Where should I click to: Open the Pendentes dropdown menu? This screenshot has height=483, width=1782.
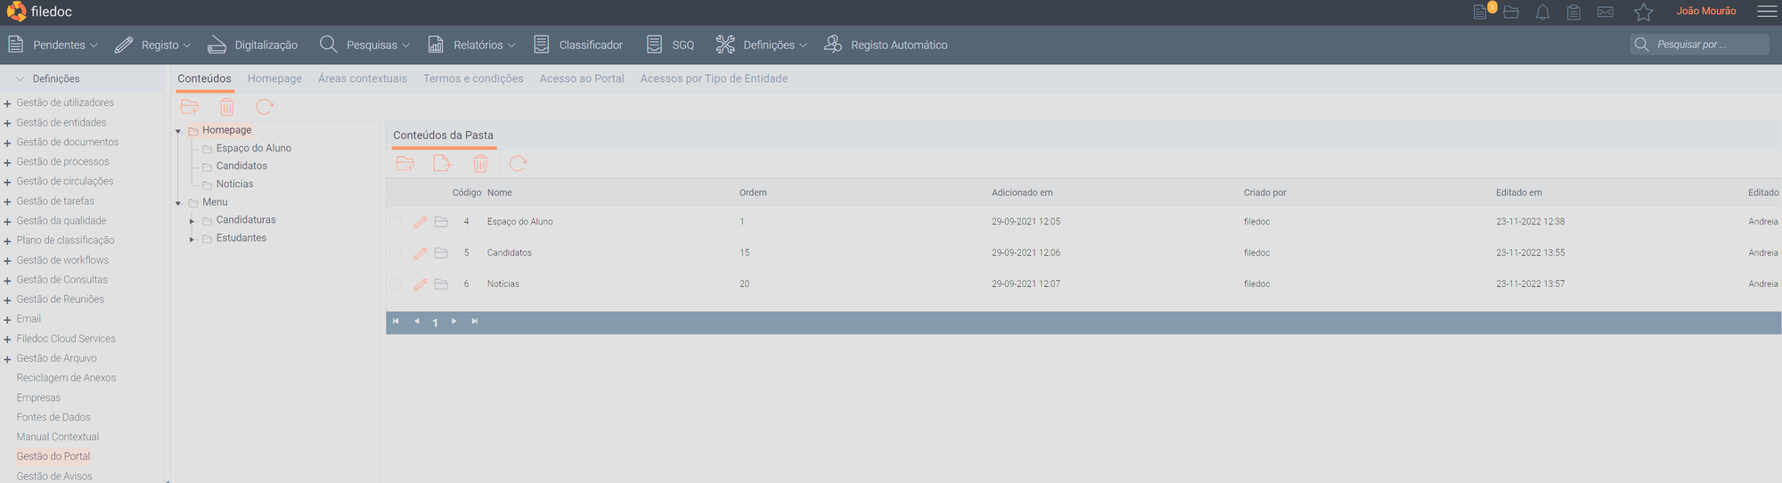click(x=53, y=45)
